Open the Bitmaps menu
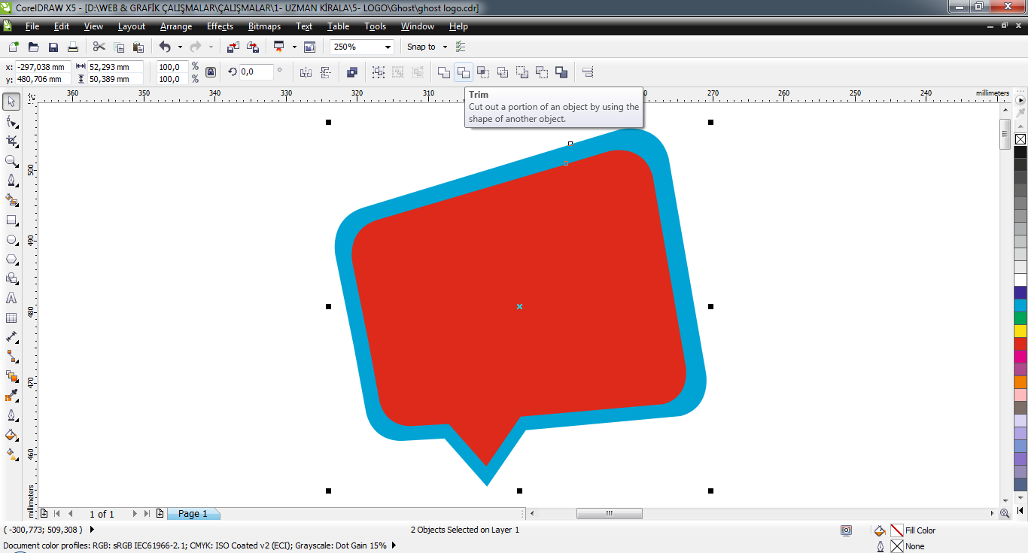Viewport: 1028px width, 553px height. [264, 26]
